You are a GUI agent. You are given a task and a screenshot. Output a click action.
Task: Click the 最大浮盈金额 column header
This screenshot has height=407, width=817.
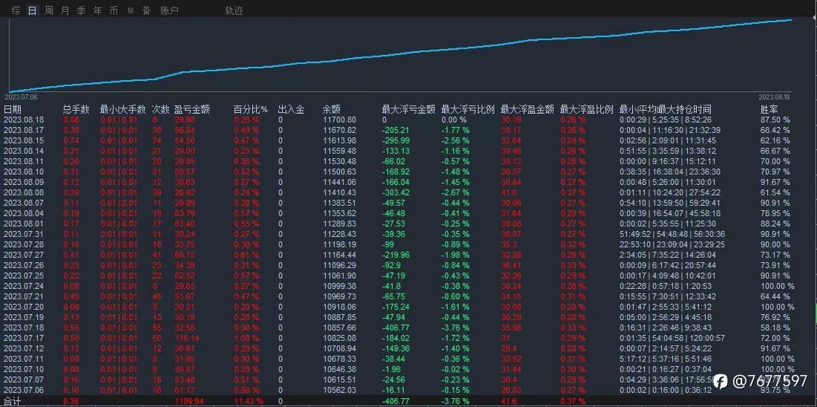click(528, 110)
